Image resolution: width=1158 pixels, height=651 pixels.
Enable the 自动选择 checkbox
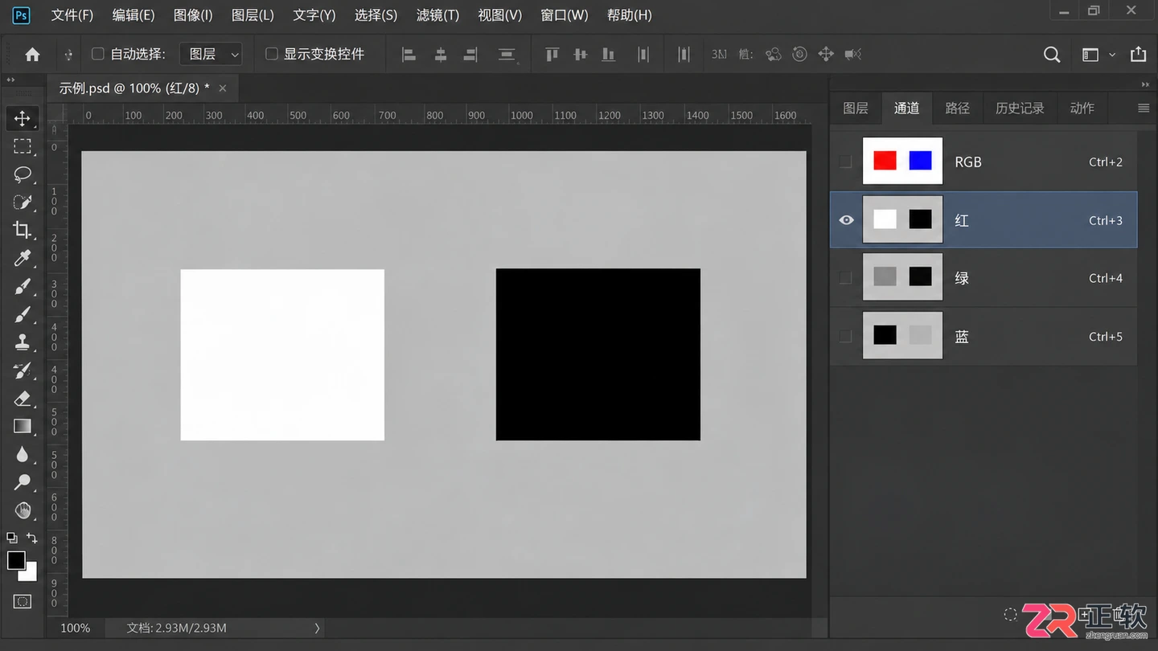(98, 54)
